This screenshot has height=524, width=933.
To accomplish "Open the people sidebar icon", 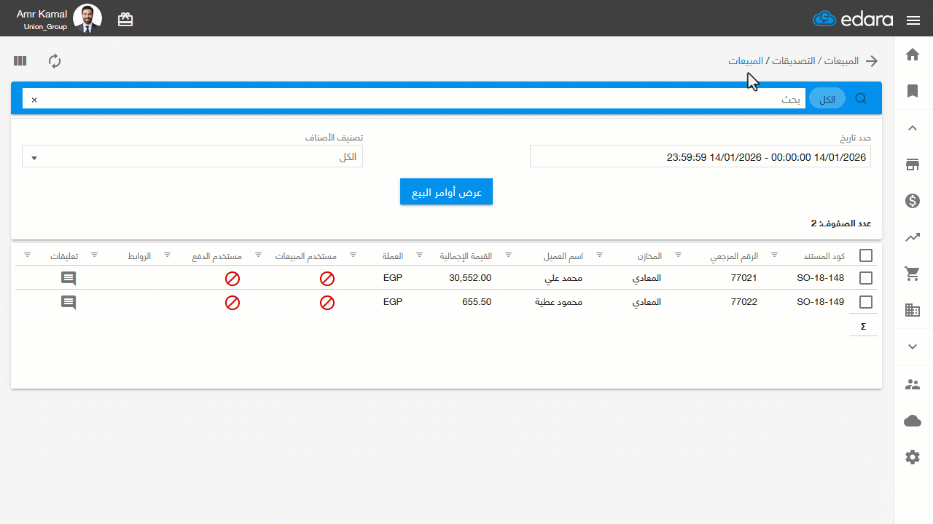I will (913, 384).
